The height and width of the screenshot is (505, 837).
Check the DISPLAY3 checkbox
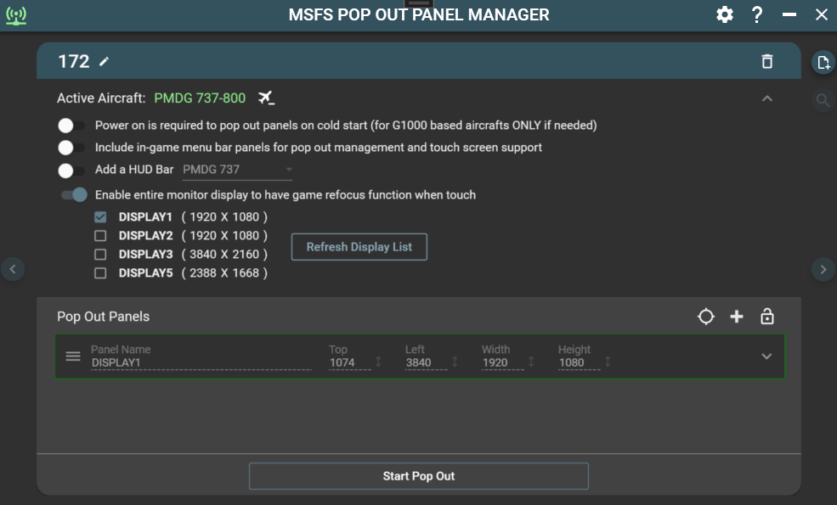click(x=100, y=254)
